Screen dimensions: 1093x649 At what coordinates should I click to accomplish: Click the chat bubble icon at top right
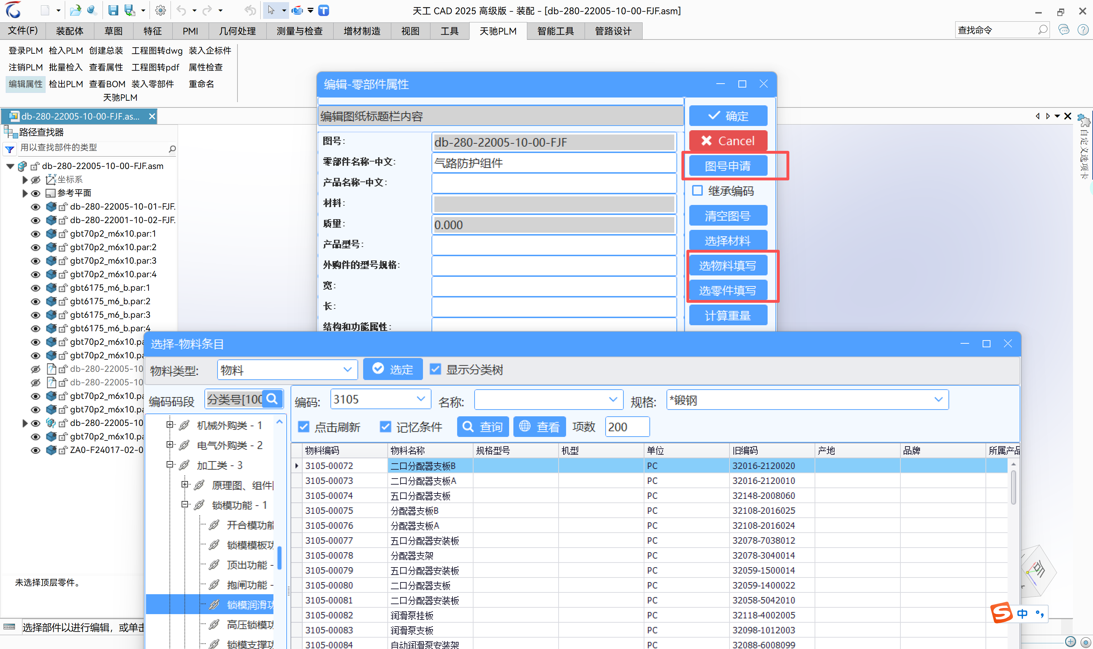[x=1063, y=30]
